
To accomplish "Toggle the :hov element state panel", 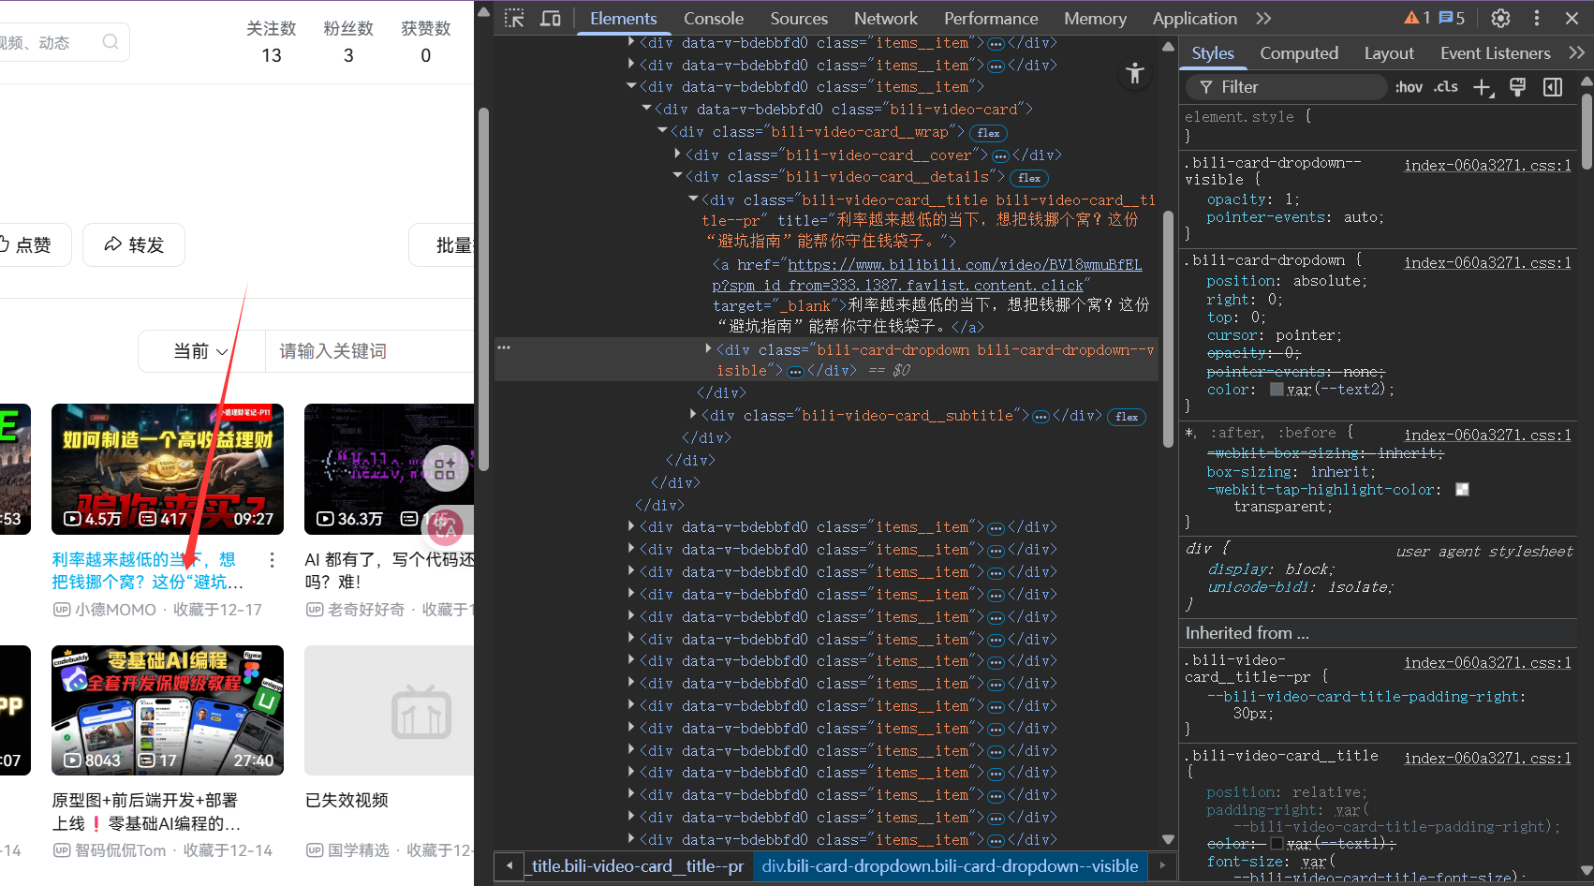I will coord(1409,87).
